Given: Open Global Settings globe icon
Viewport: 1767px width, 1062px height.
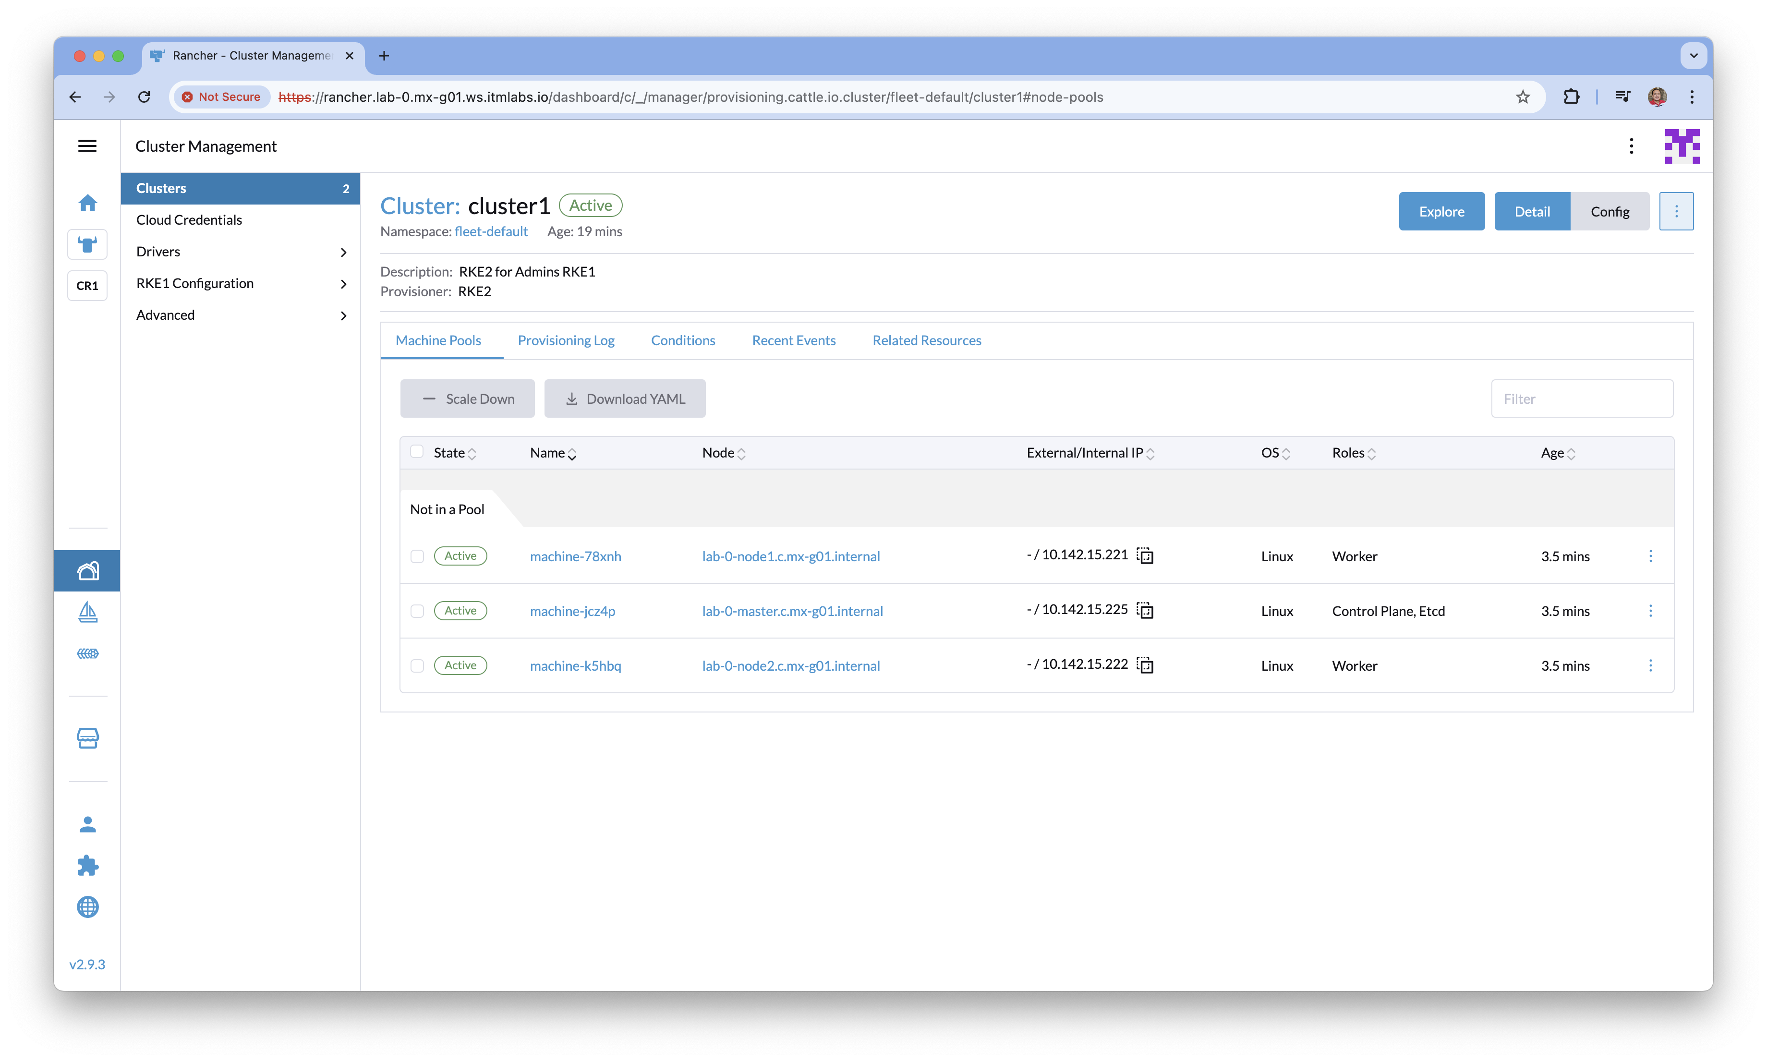Looking at the screenshot, I should pos(87,907).
